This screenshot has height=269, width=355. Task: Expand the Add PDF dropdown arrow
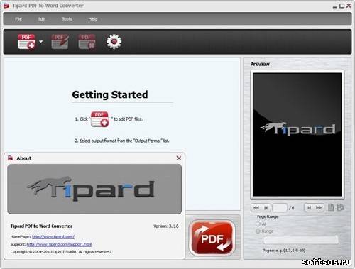(x=41, y=42)
